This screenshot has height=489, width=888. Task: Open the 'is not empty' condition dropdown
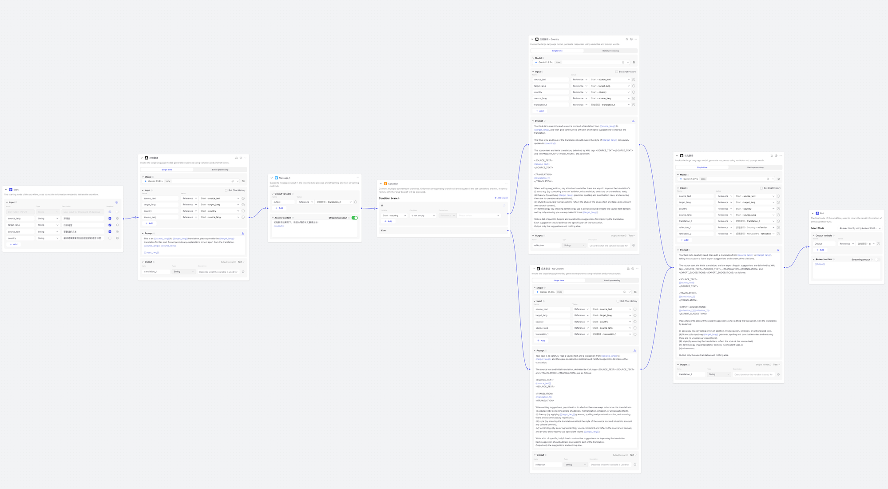[423, 215]
